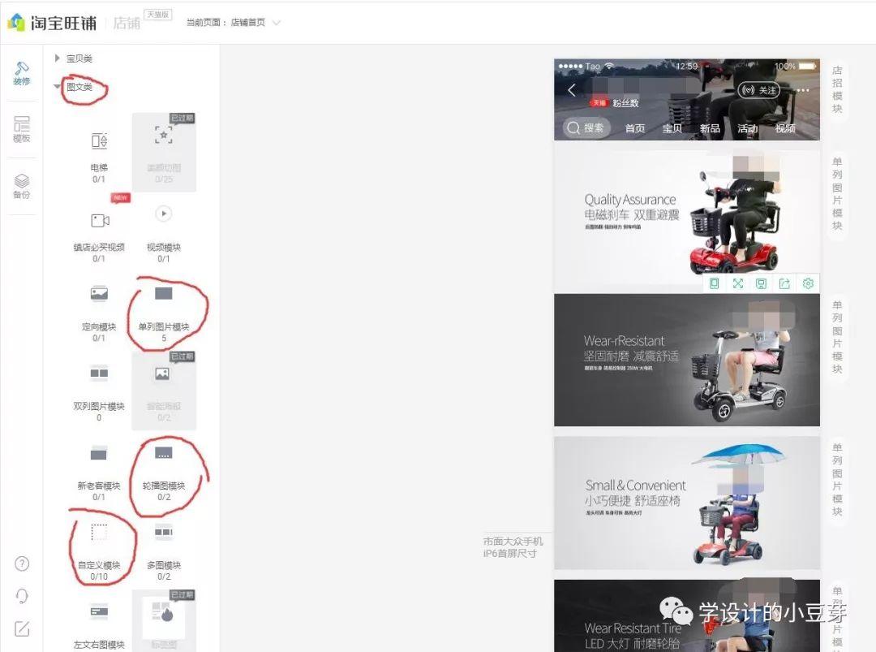
Task: Switch to the 活动 tab in preview
Action: tap(747, 128)
